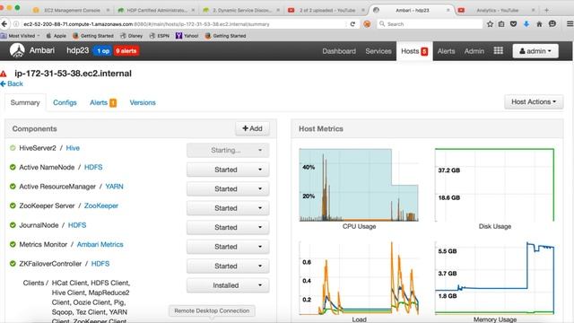Click the ZooKeeper Server green status icon
The width and height of the screenshot is (574, 323).
point(13,205)
